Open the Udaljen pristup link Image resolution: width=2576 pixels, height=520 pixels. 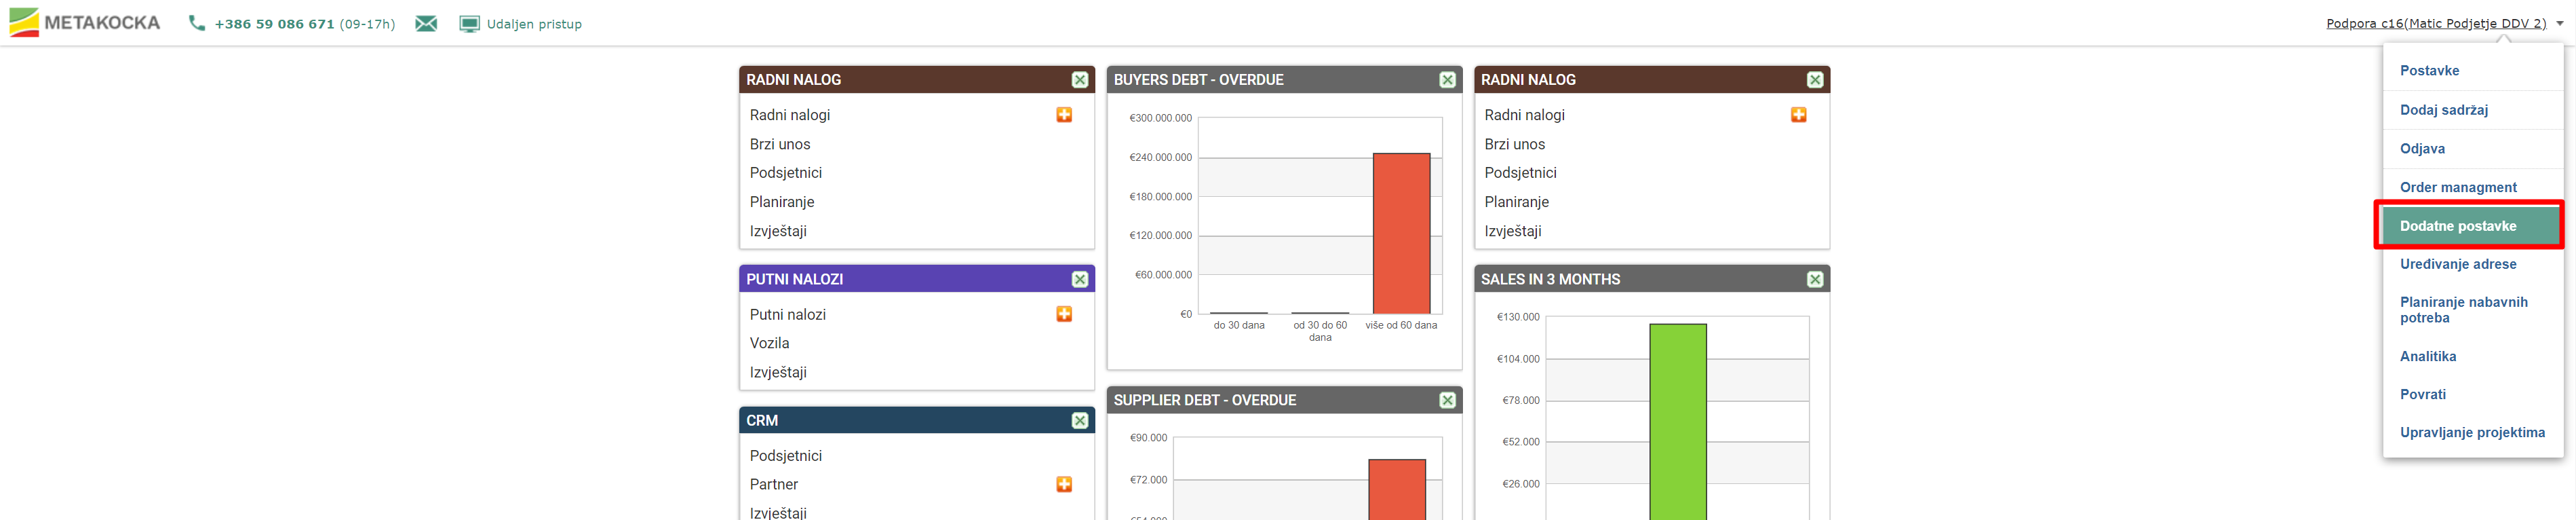point(534,24)
